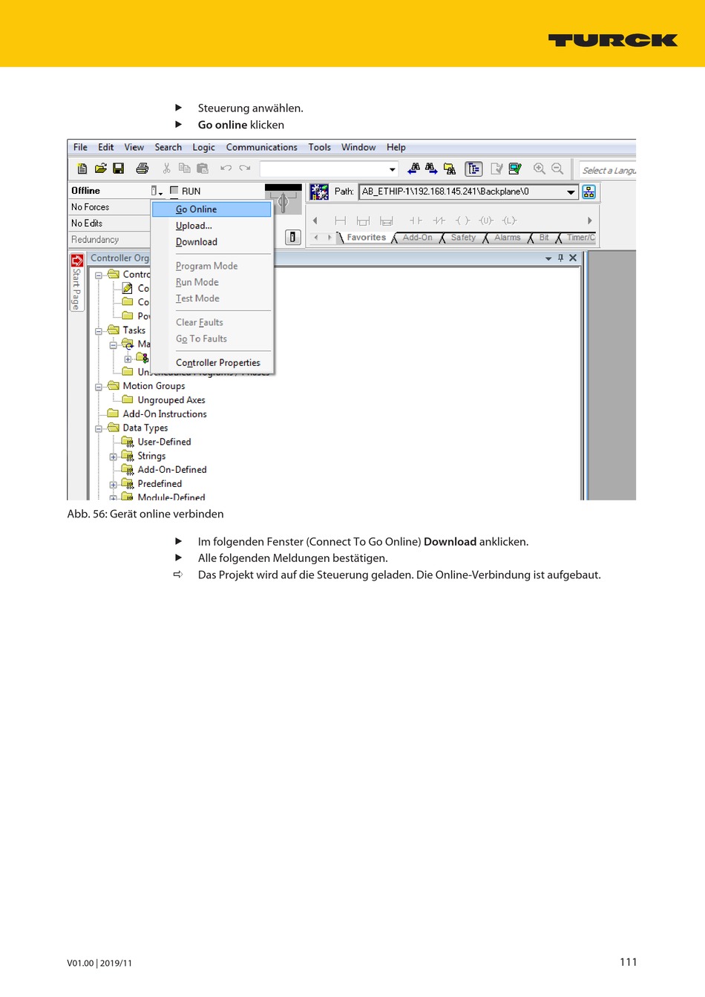Click the Cut scissors icon

click(167, 169)
